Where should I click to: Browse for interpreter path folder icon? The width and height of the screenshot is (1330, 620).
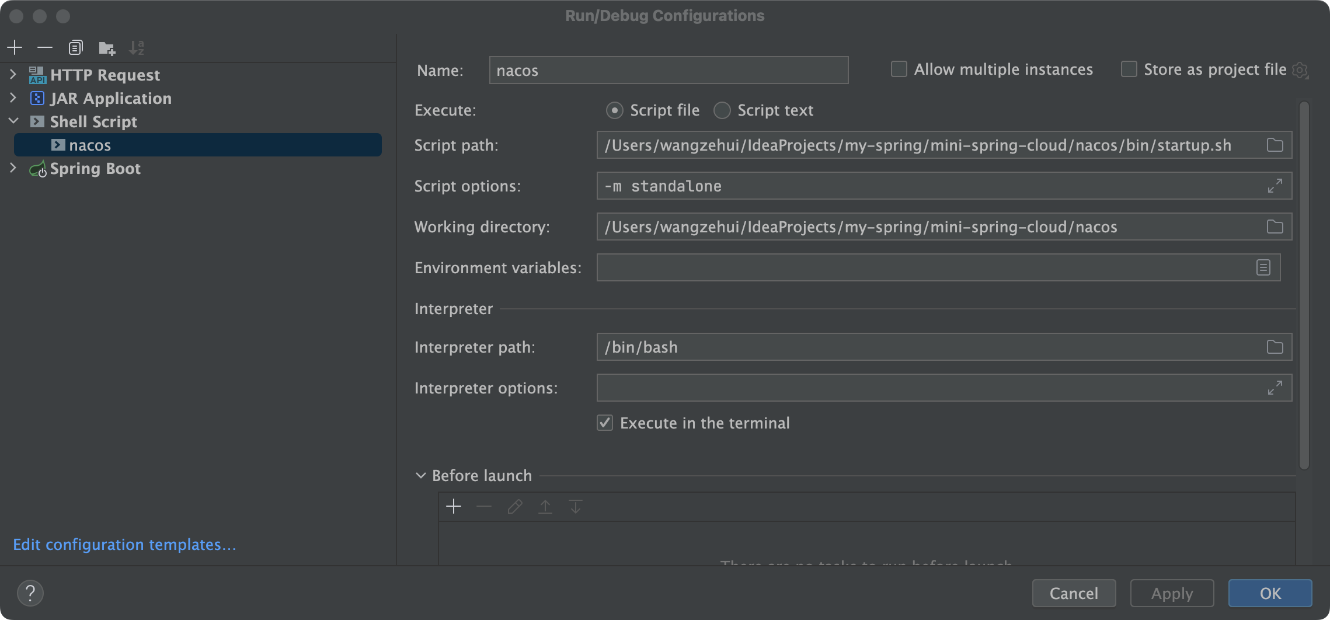pos(1275,347)
